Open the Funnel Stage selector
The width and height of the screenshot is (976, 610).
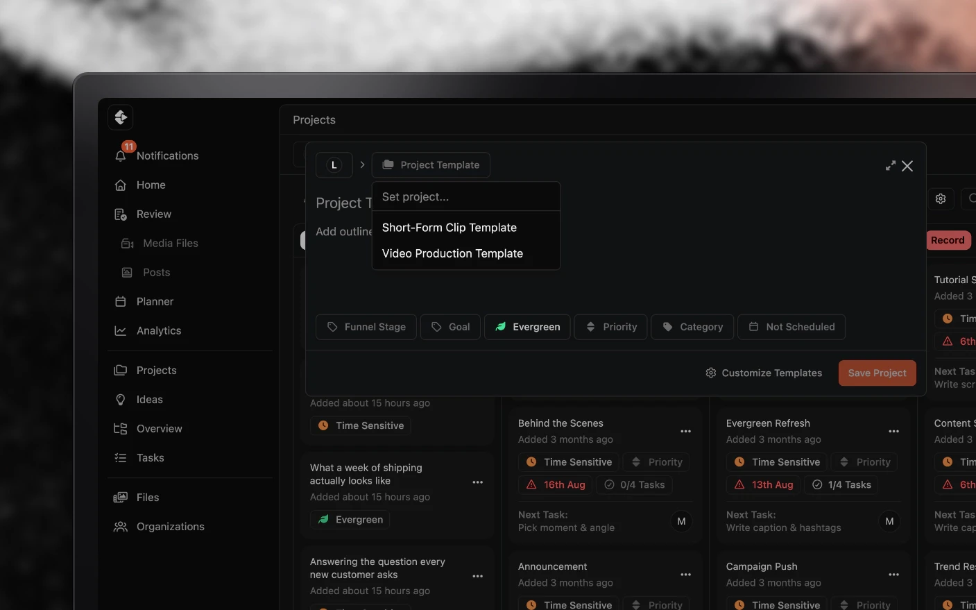366,327
